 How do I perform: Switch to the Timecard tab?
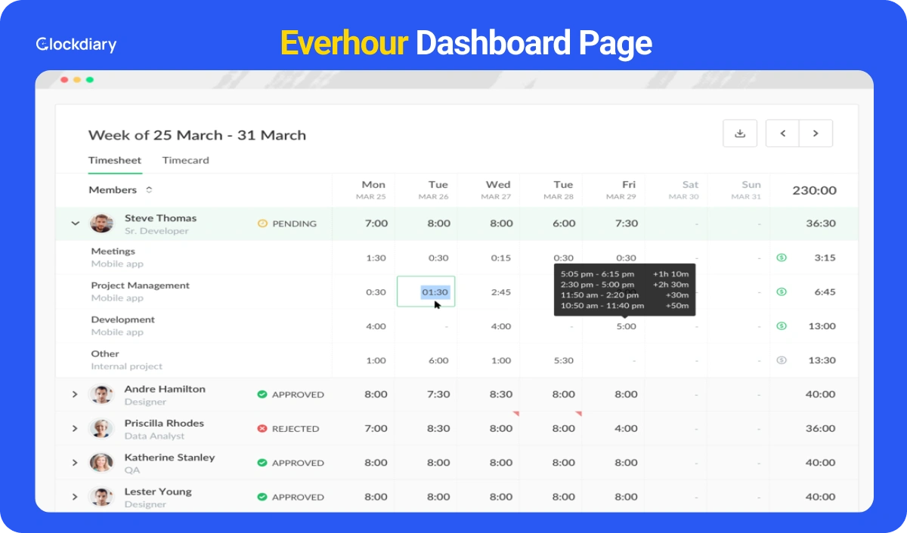point(186,160)
